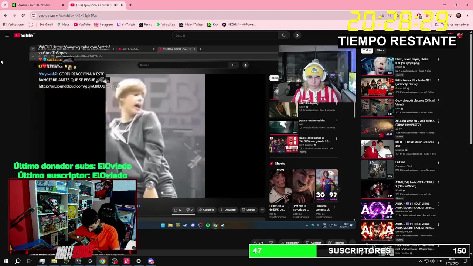Open Geo - dinero & placeres video title
473x266 pixels.
415,102
